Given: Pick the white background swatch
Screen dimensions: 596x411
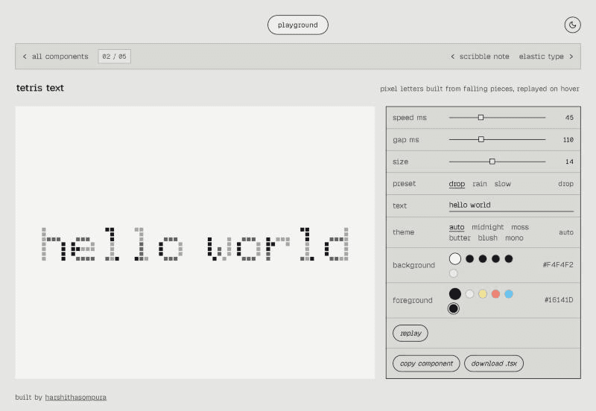Looking at the screenshot, I should pyautogui.click(x=455, y=258).
